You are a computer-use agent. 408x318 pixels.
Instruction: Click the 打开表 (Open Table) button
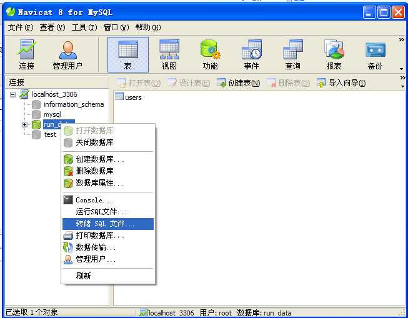pos(139,83)
